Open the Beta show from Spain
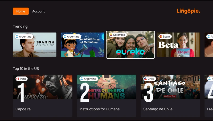213x121 pixels. pos(178,45)
